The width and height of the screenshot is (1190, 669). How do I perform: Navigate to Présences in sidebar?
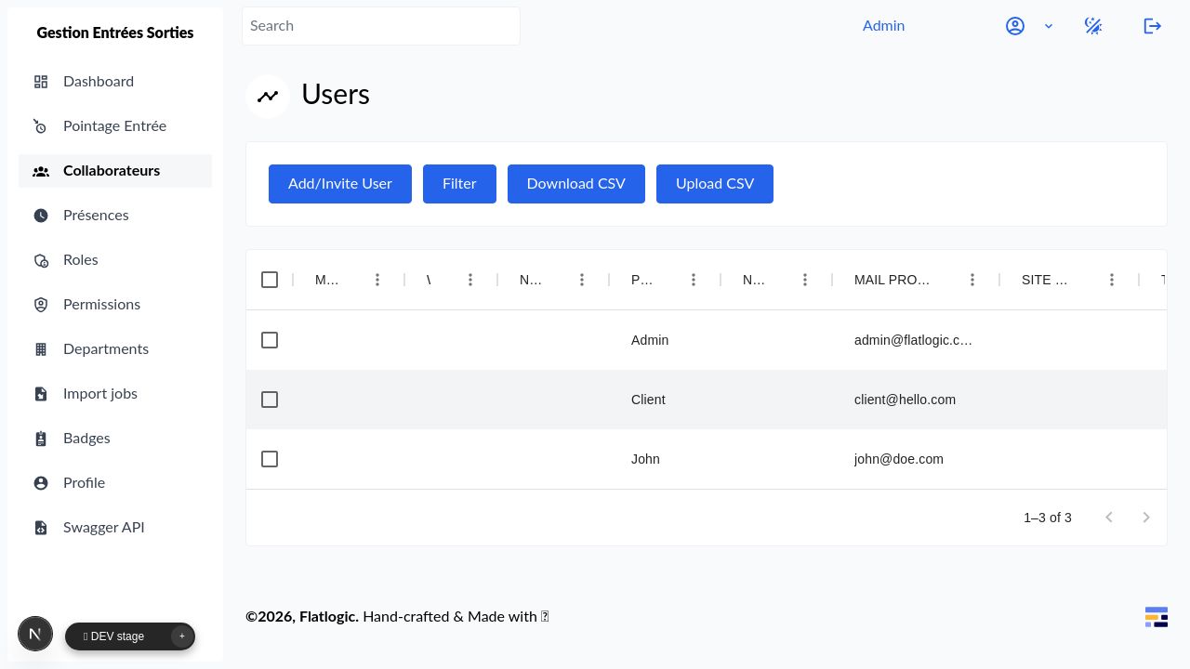(96, 216)
